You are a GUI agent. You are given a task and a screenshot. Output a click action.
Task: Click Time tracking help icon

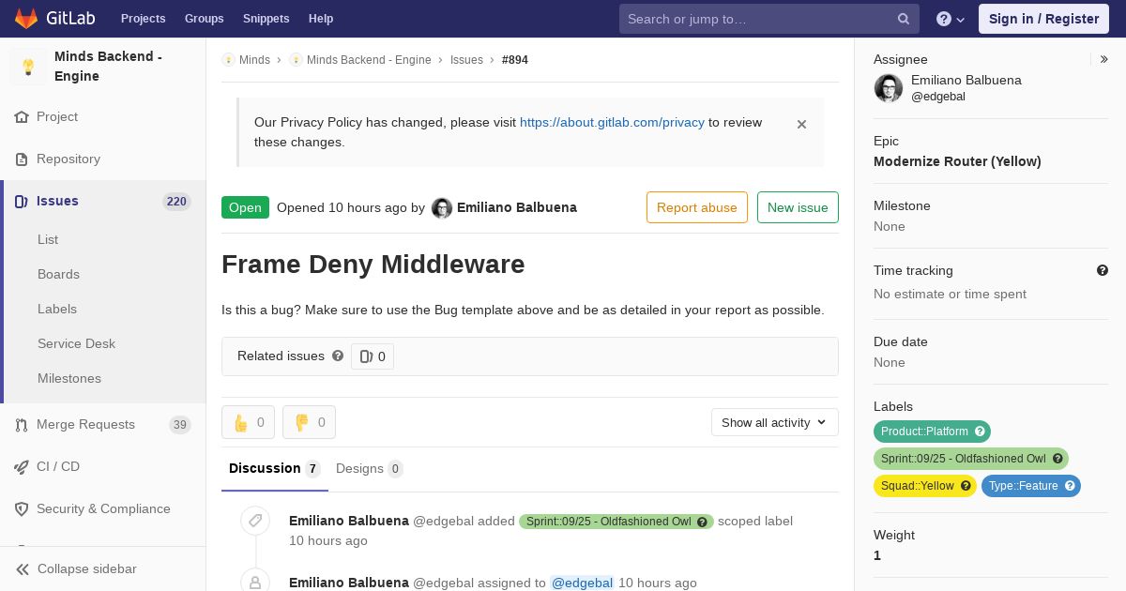point(1103,270)
